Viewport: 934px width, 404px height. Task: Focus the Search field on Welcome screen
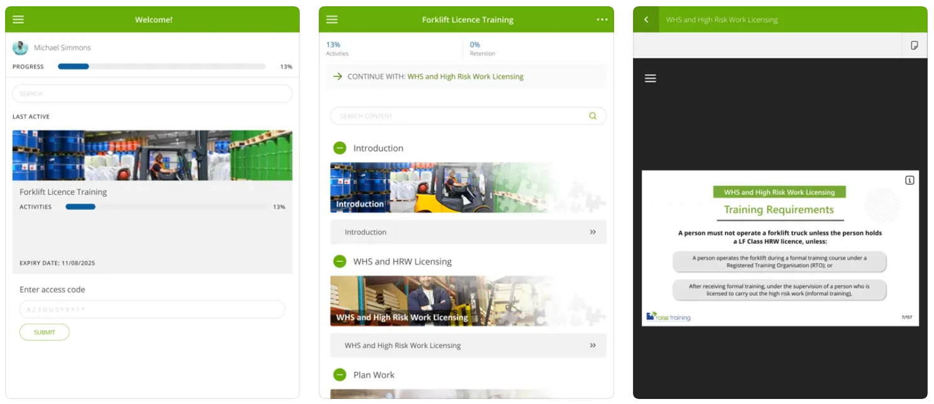pyautogui.click(x=152, y=94)
